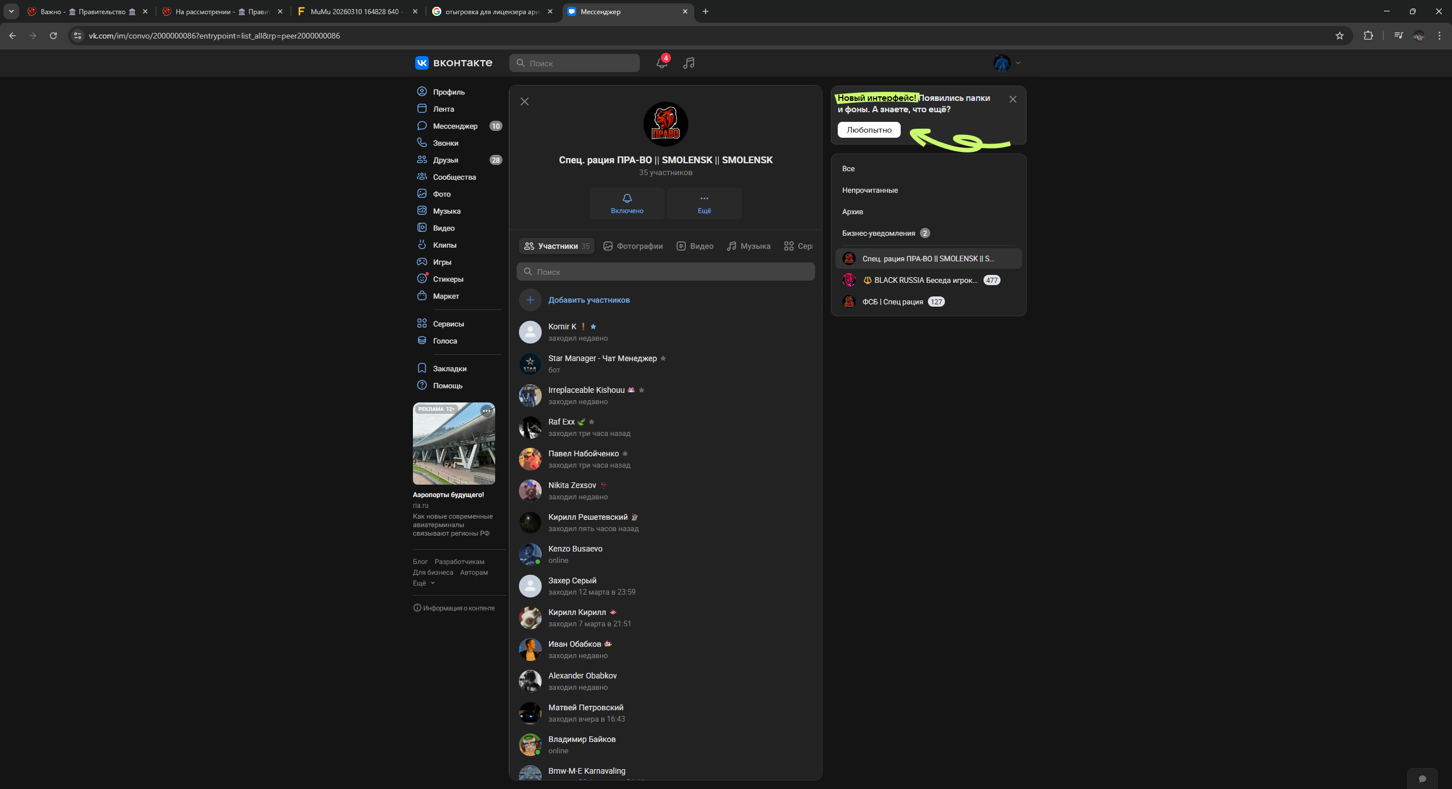This screenshot has width=1452, height=789.
Task: Toggle chat notifications Включено button
Action: click(627, 203)
